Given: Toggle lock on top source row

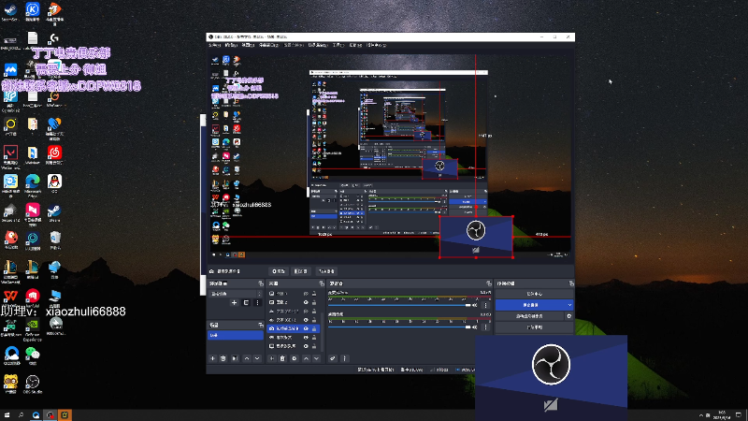Looking at the screenshot, I should 314,294.
